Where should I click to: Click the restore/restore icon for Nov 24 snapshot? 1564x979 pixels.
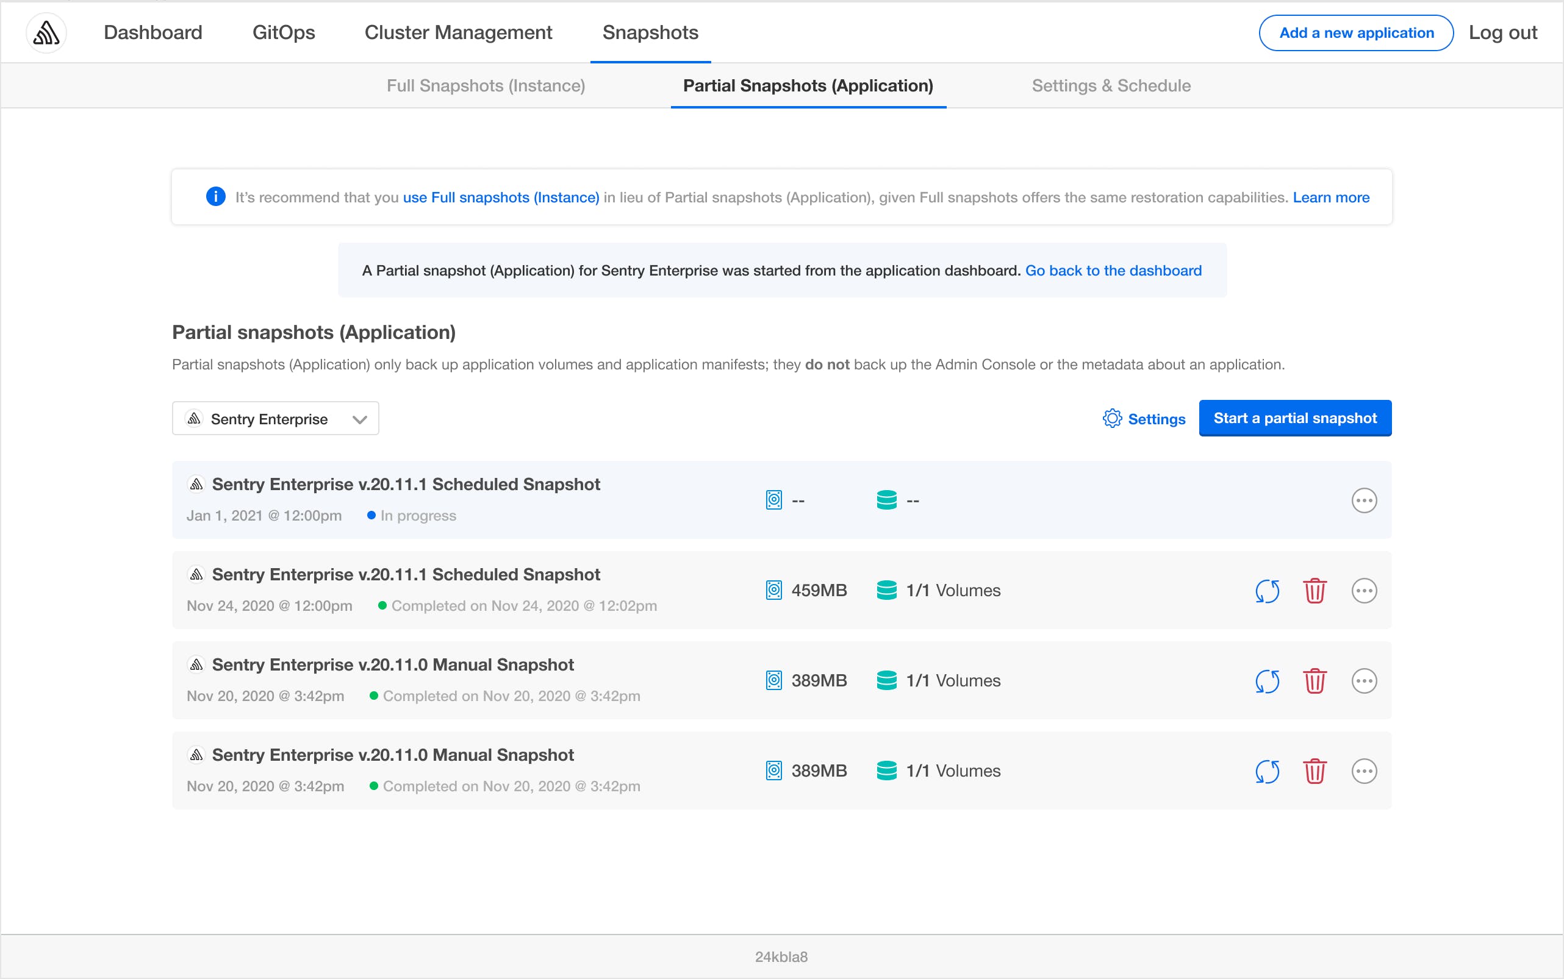pos(1267,590)
